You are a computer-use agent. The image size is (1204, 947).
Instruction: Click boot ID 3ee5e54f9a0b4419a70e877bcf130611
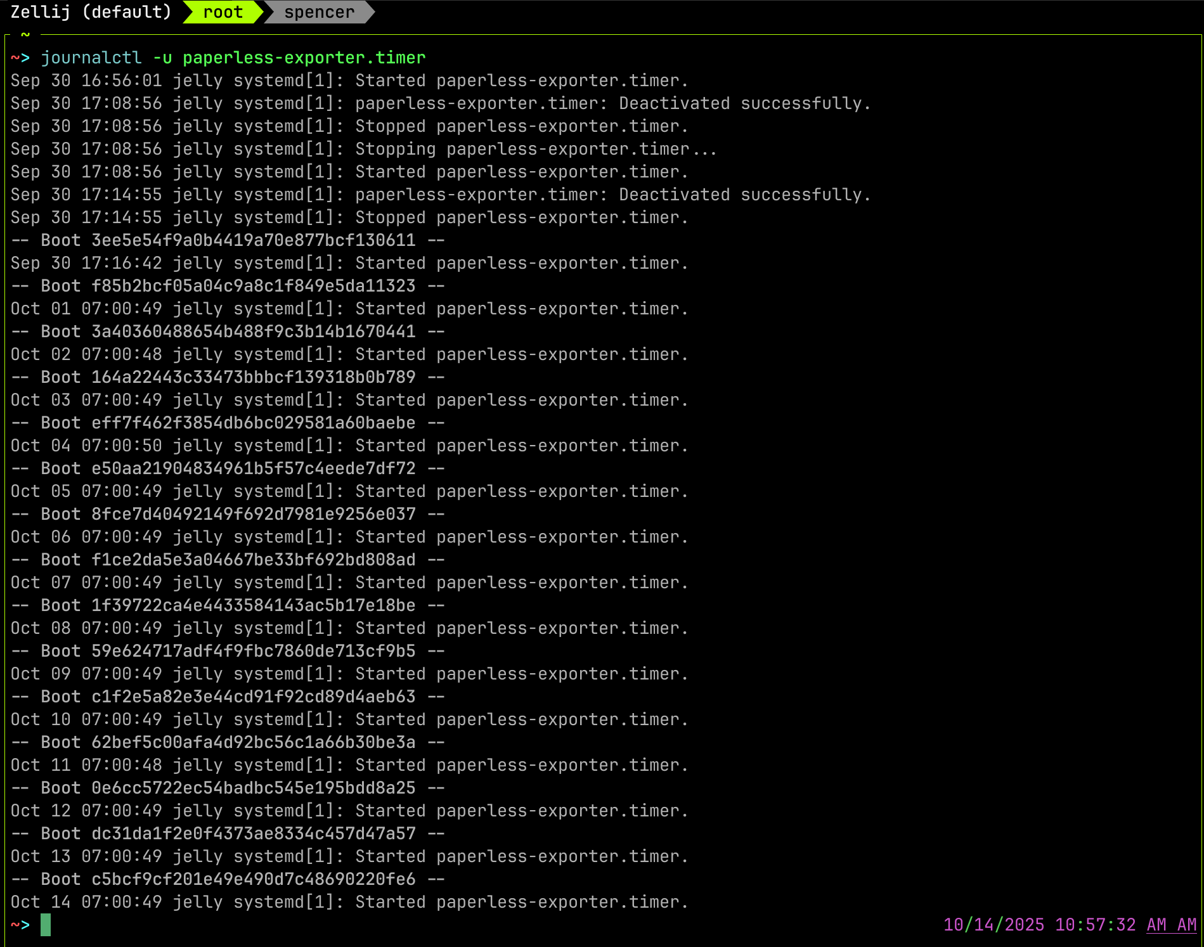tap(253, 240)
